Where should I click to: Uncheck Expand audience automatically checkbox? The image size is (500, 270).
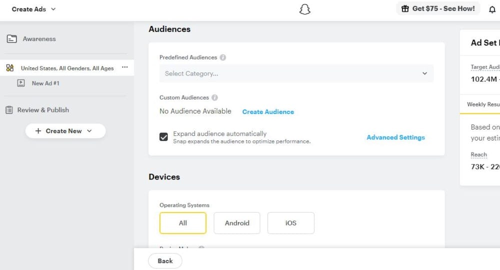tap(163, 137)
